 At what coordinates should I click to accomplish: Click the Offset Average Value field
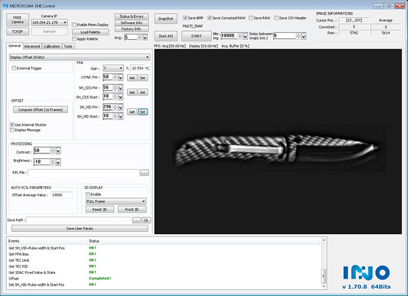60,195
